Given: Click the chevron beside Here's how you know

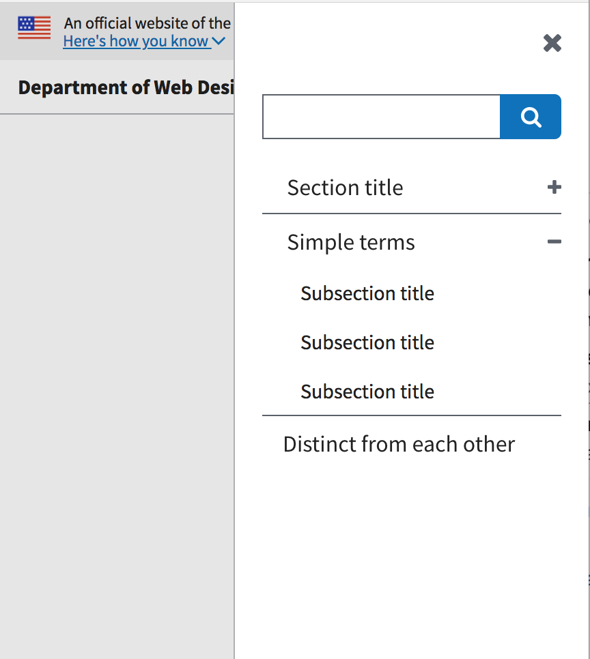Looking at the screenshot, I should [219, 41].
